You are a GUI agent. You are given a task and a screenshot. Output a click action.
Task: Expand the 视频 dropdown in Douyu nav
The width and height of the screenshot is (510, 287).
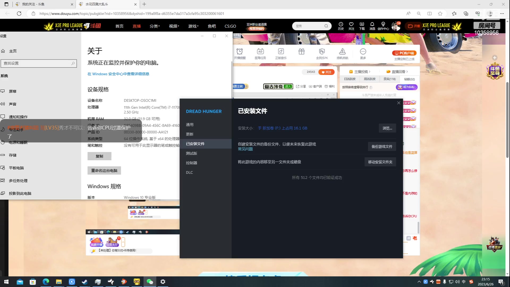[174, 26]
